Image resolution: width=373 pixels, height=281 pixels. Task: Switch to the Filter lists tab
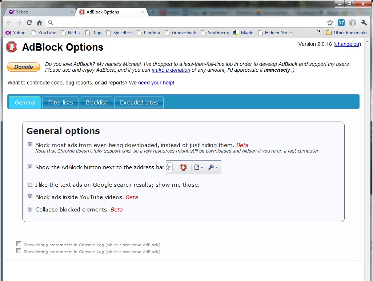[60, 103]
